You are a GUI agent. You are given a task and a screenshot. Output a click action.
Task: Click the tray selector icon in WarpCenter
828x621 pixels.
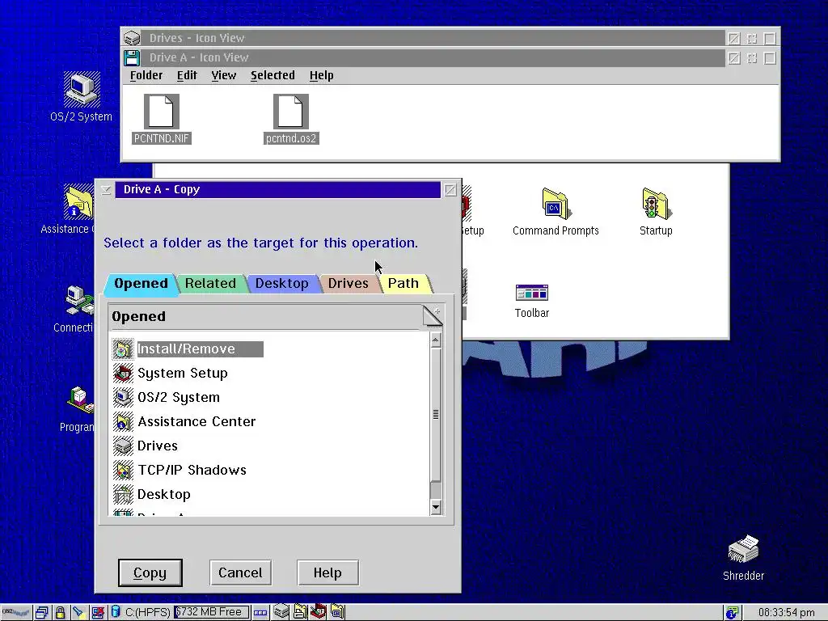click(x=260, y=613)
